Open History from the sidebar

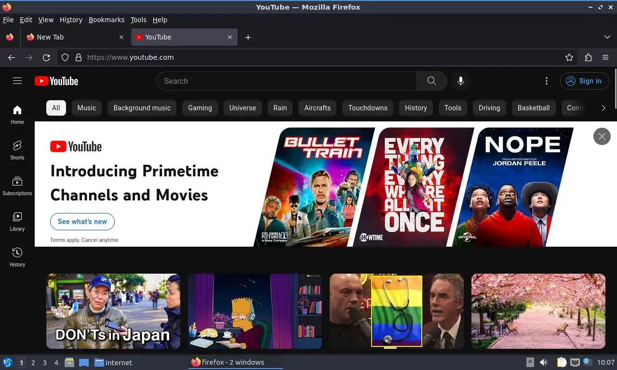[17, 257]
